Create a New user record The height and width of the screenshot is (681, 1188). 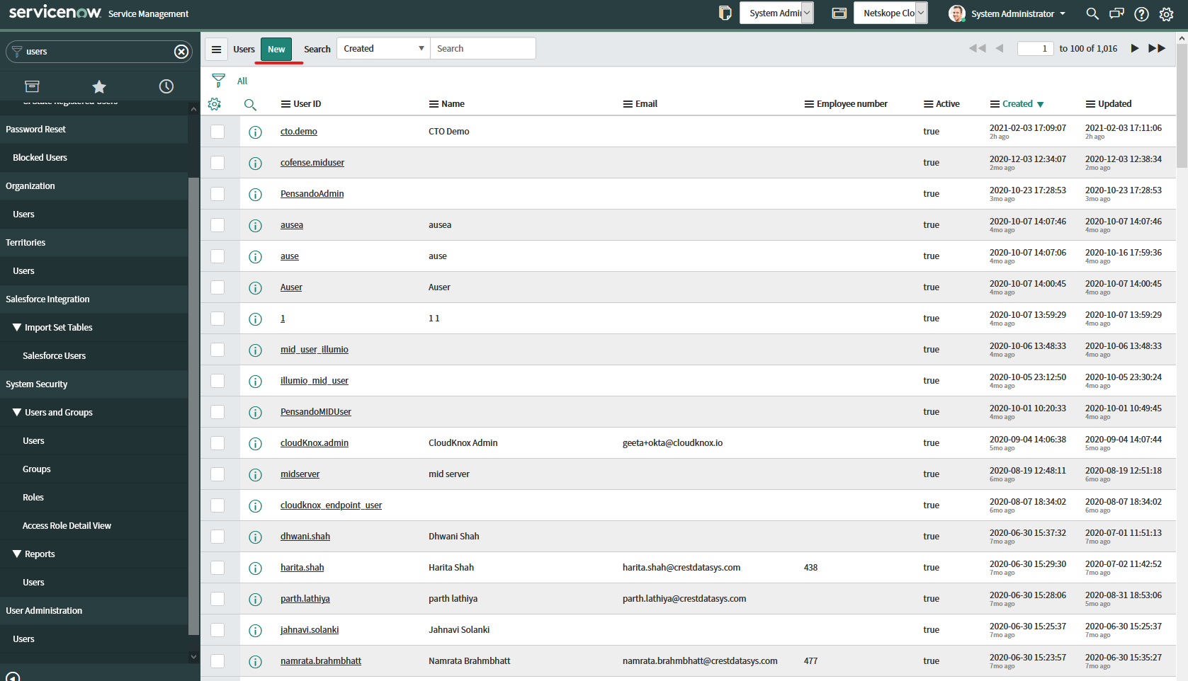tap(276, 49)
